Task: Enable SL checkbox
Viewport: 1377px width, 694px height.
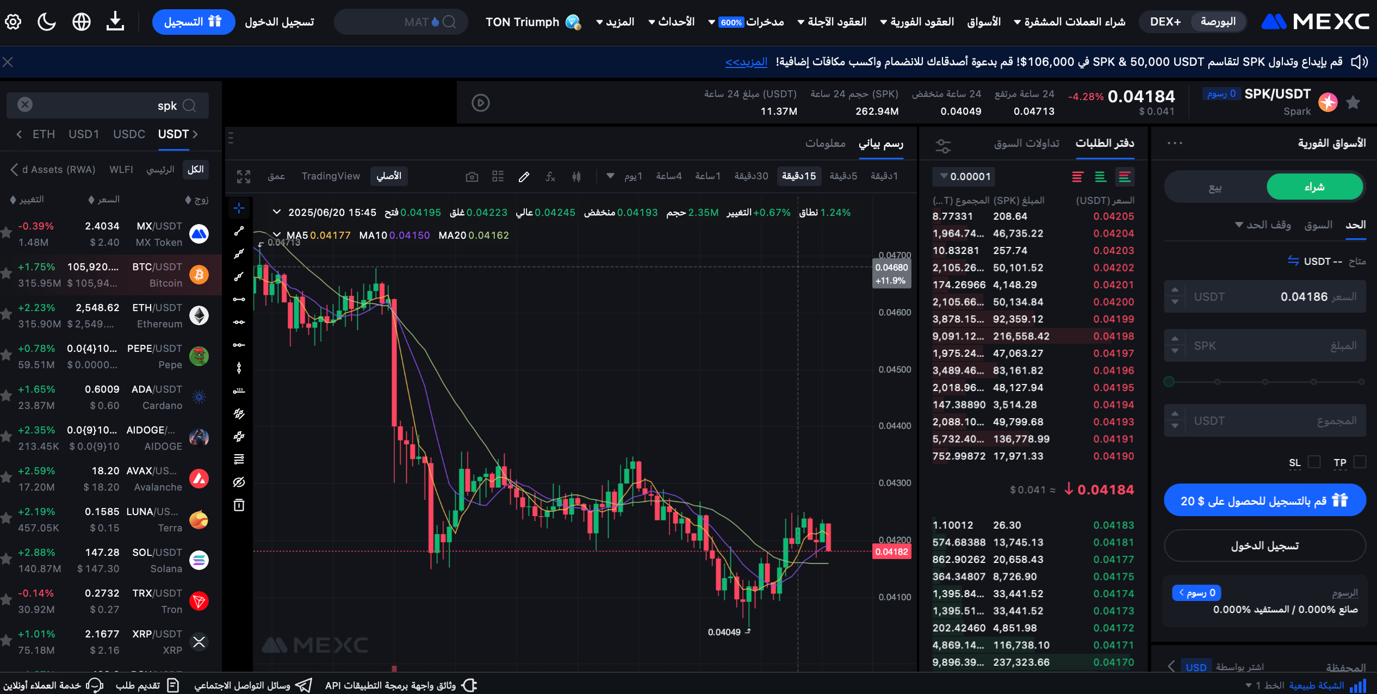Action: [1314, 462]
